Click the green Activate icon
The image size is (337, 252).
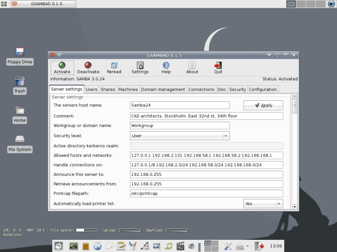pos(62,65)
